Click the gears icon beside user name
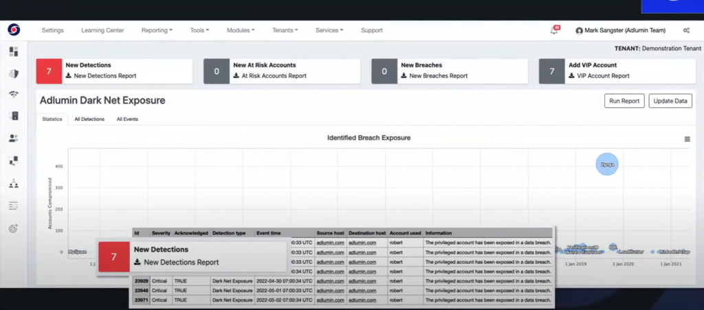The image size is (704, 310). pyautogui.click(x=686, y=30)
